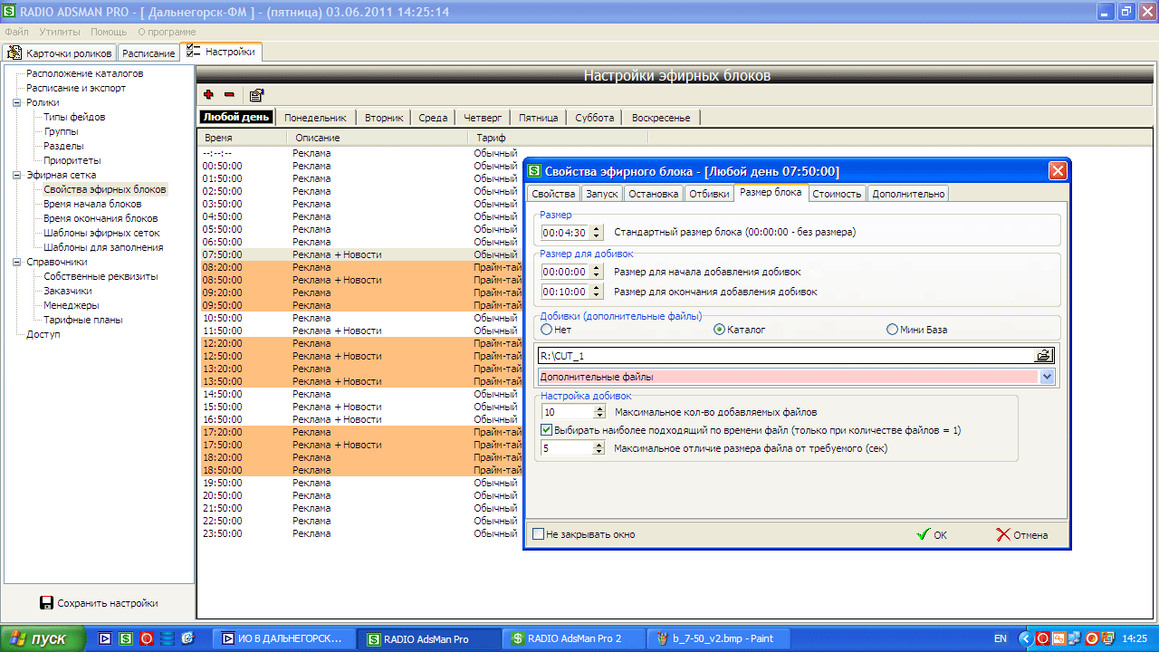Click the floppy disk save settings icon

pyautogui.click(x=46, y=603)
